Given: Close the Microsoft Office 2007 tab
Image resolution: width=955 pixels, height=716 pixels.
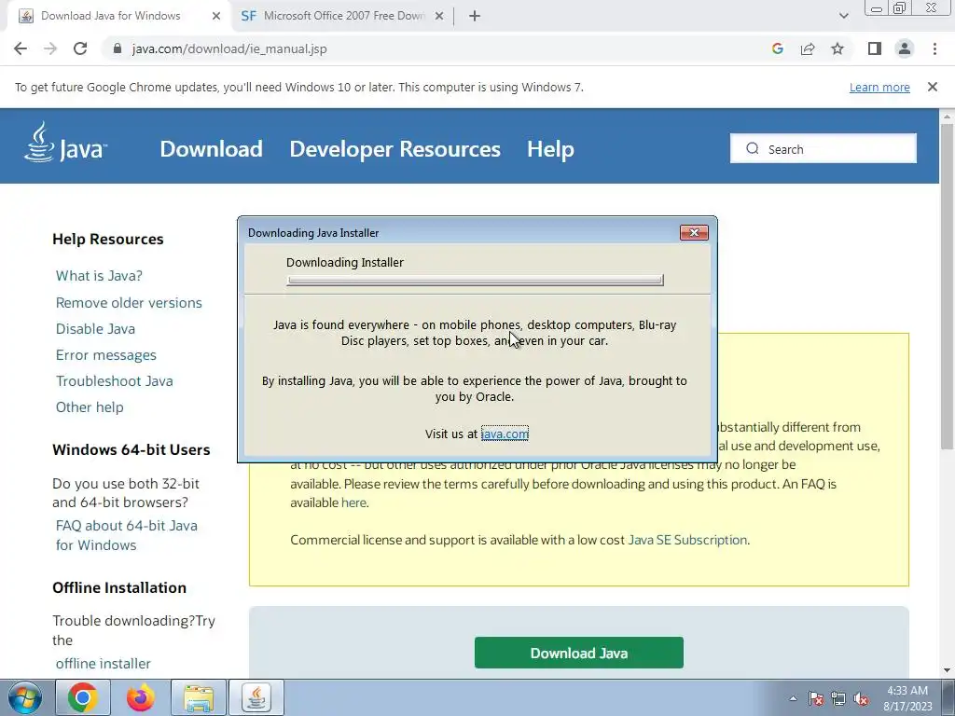Looking at the screenshot, I should pyautogui.click(x=439, y=16).
